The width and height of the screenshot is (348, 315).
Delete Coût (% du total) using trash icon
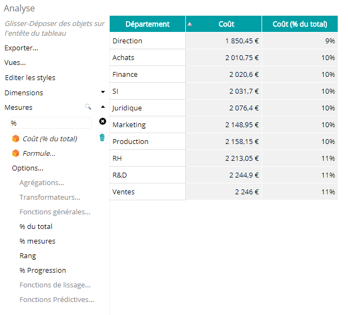[x=102, y=137]
